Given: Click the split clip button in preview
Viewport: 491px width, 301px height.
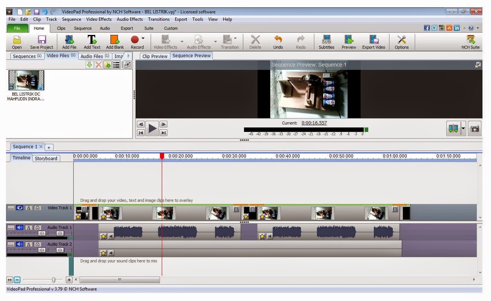Looking at the screenshot, I should coord(453,129).
